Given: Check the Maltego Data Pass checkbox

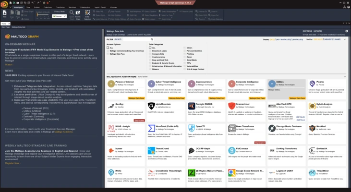Looking at the screenshot, I should pyautogui.click(x=108, y=54).
